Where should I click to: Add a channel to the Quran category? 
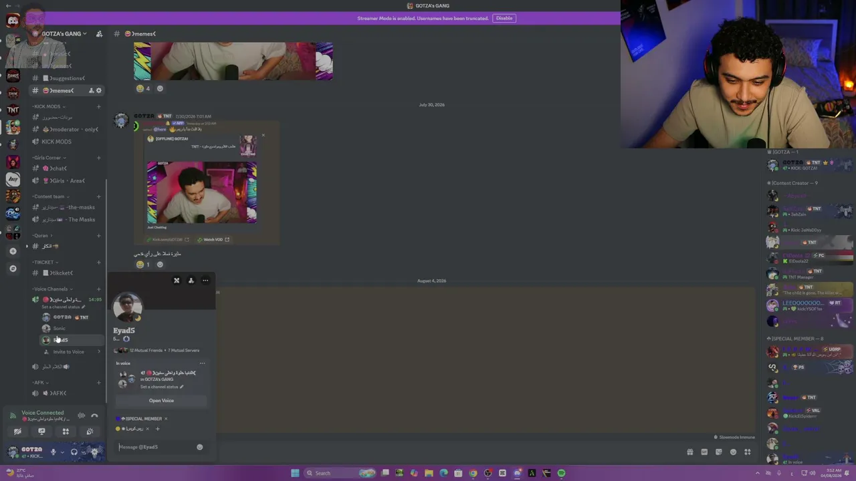[x=98, y=235]
